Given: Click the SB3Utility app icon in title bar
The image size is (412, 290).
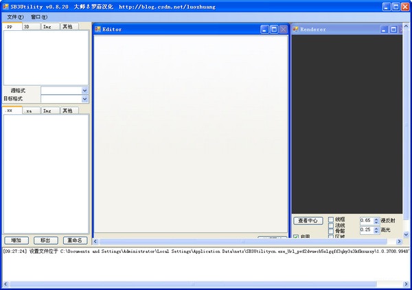Looking at the screenshot, I should coord(5,7).
